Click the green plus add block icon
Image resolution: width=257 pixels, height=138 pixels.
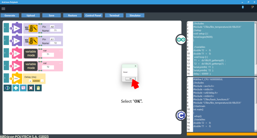(x=16, y=88)
